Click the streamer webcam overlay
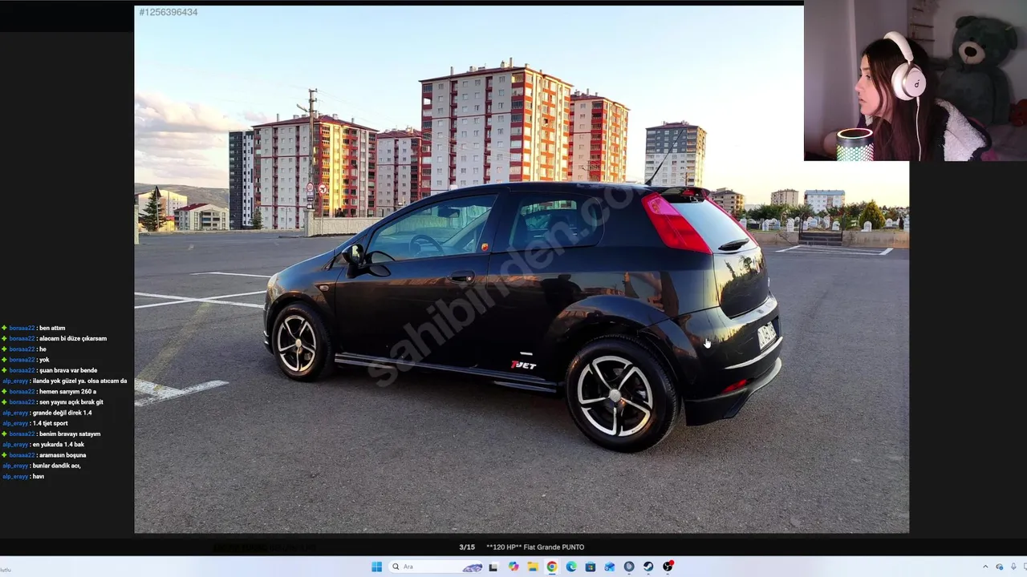Viewport: 1027px width, 577px height. tap(915, 80)
